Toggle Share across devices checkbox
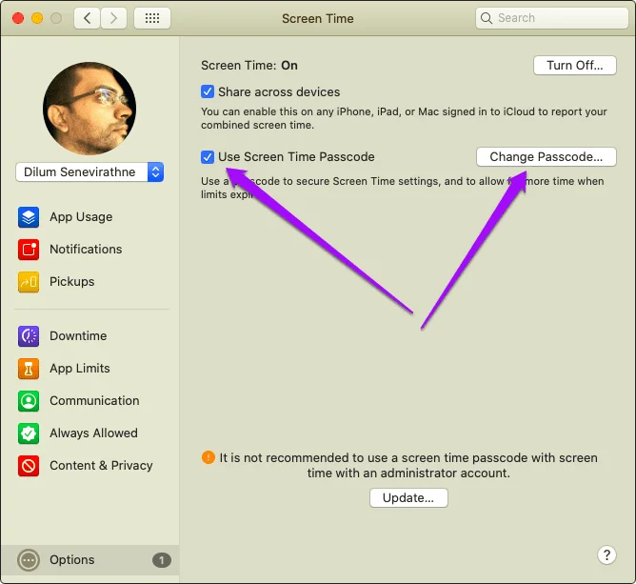The image size is (636, 584). [208, 91]
